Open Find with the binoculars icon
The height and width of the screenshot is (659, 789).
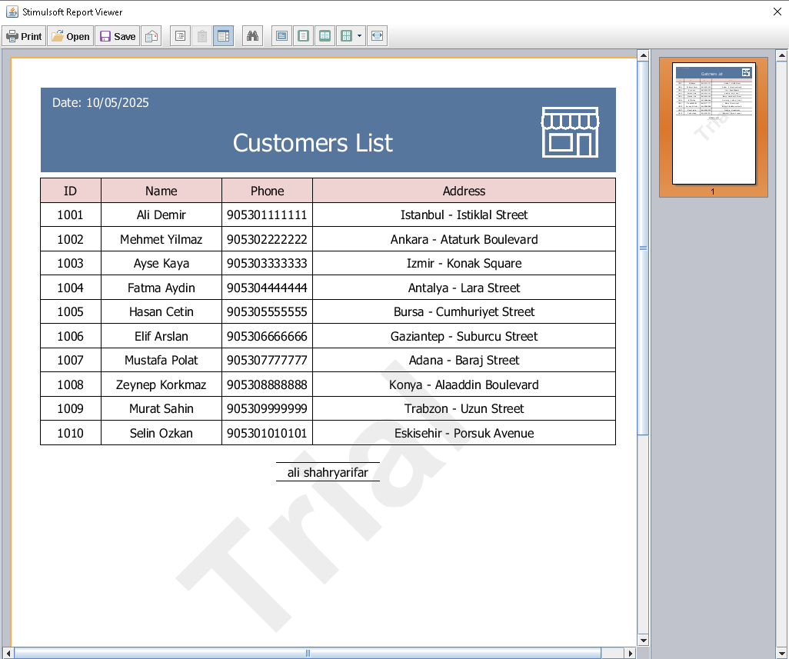click(252, 36)
